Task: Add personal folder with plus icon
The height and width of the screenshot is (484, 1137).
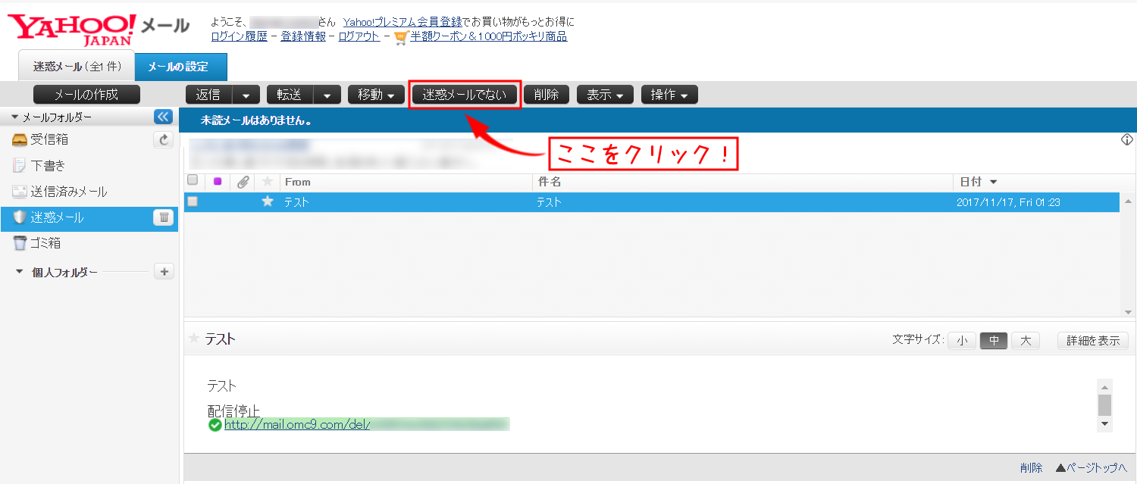Action: [164, 272]
